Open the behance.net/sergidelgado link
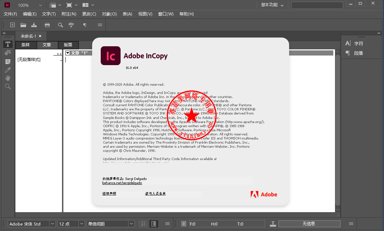 122,183
